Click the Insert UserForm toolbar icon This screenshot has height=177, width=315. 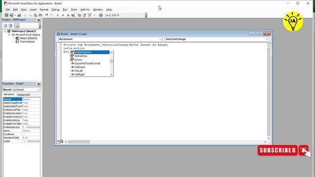coord(11,15)
